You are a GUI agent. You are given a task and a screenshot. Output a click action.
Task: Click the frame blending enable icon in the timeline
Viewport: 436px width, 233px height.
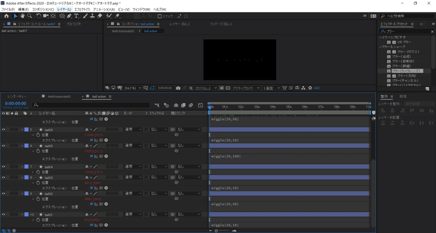pos(183,105)
